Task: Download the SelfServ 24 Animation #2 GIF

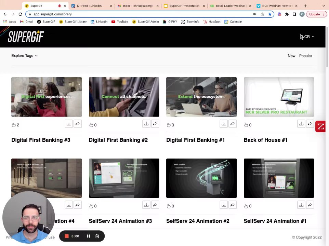Action: 224,205
